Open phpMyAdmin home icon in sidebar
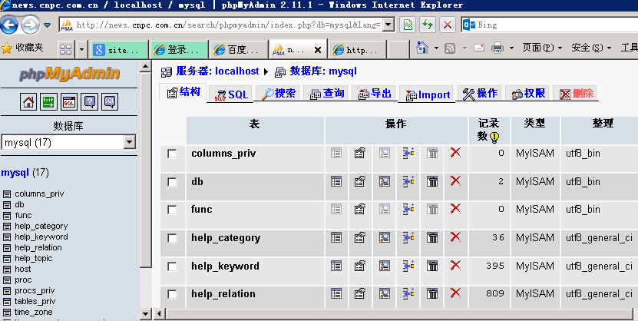Viewport: 638px width, 321px height. coord(28,101)
